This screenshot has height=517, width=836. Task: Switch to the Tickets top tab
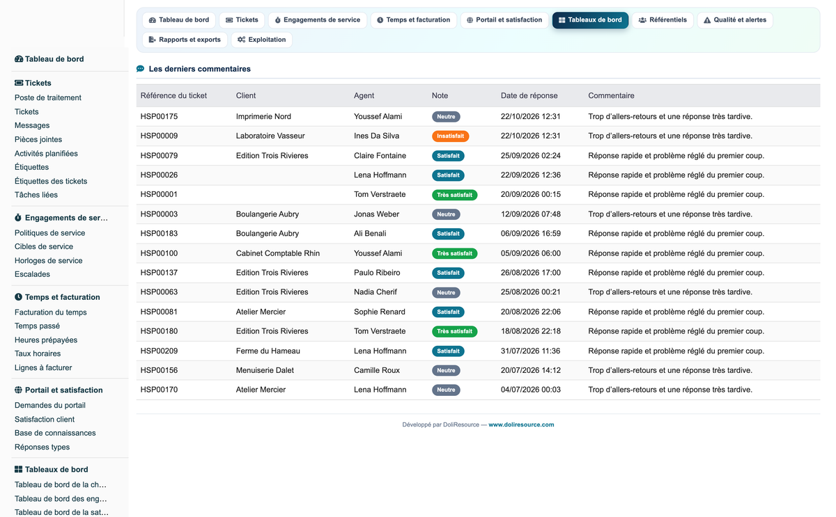tap(242, 20)
